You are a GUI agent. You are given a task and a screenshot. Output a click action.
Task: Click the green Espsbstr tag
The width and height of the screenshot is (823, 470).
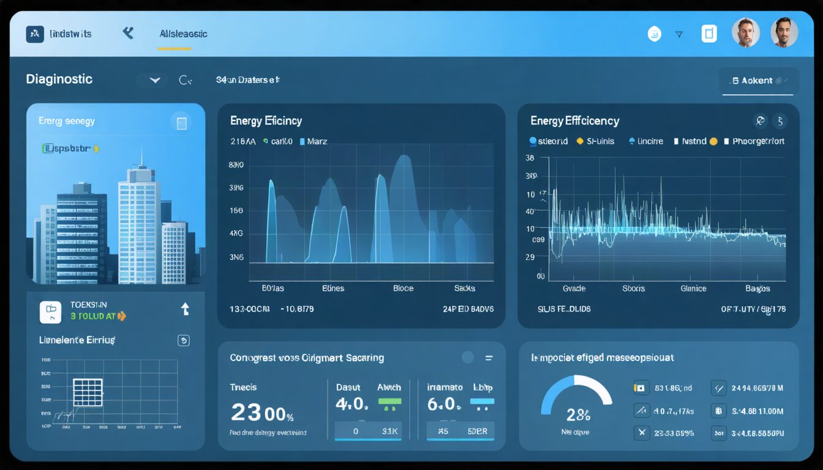[x=70, y=149]
